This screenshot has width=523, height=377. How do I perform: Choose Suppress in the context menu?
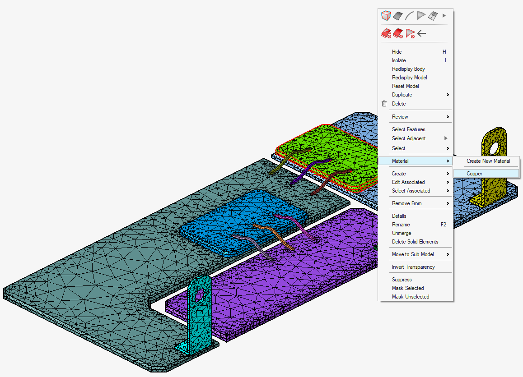pos(402,280)
